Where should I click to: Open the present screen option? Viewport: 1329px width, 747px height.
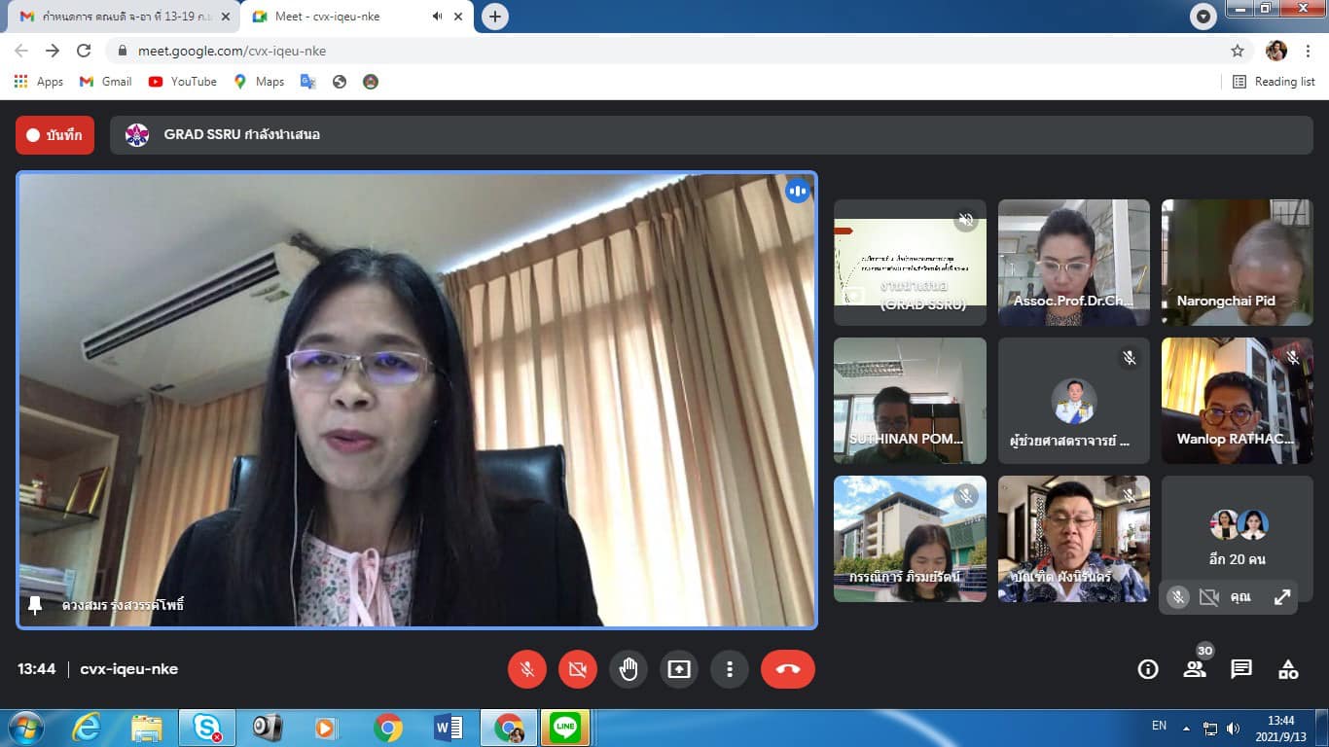(x=678, y=669)
